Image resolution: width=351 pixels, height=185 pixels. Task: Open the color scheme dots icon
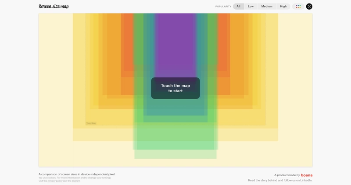[298, 7]
